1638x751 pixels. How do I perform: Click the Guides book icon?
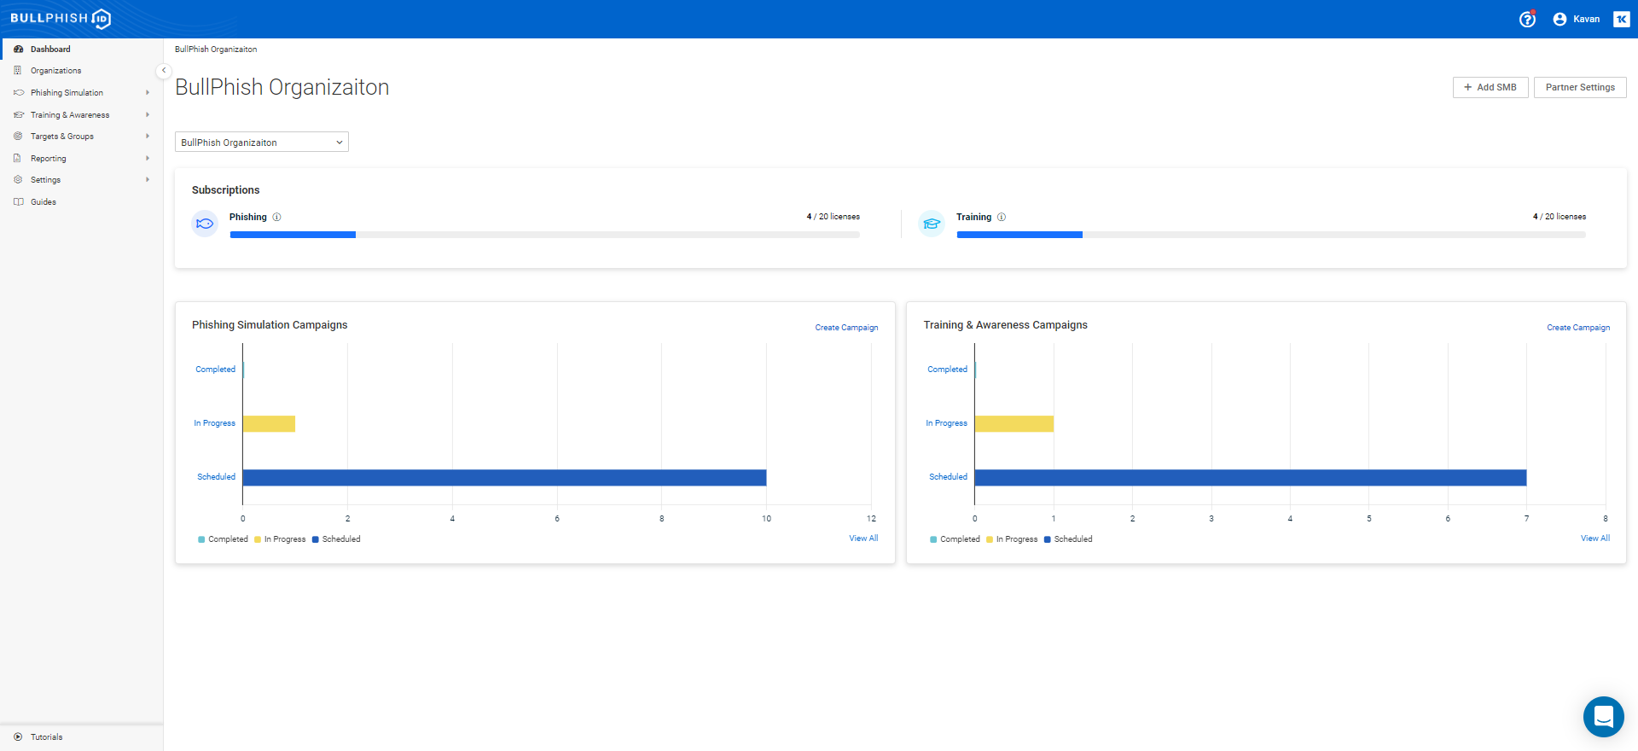click(18, 202)
